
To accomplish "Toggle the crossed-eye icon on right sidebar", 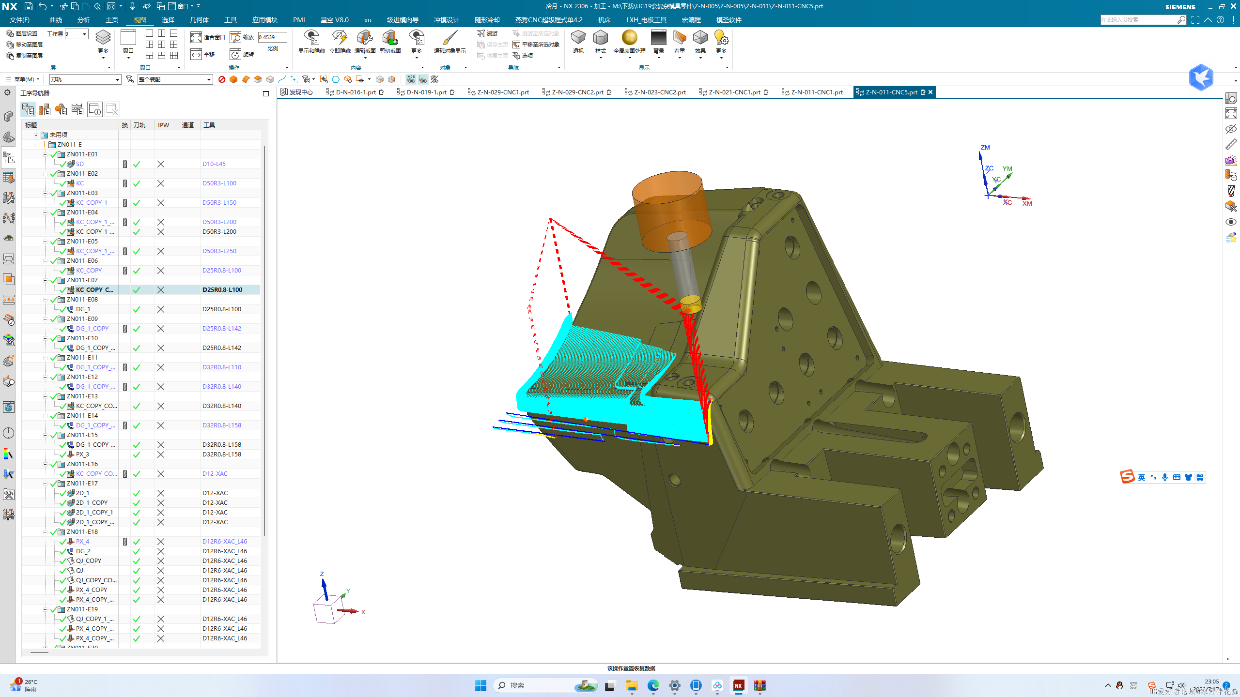I will click(x=1231, y=129).
